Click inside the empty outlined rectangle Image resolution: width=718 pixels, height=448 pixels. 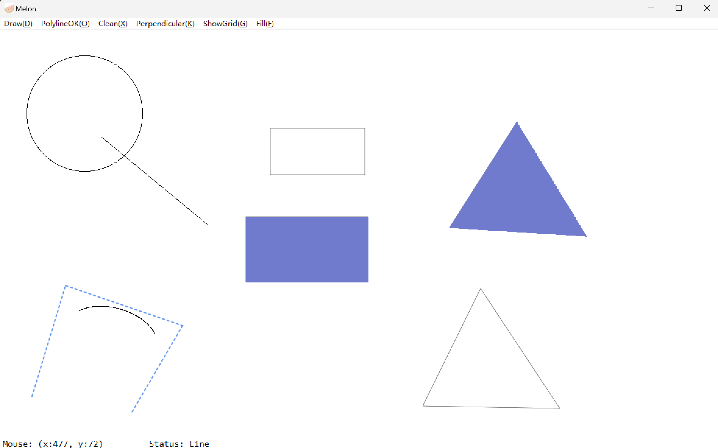tap(318, 152)
